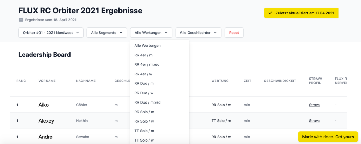Collapse the Alle Wertungen dropdown

tap(151, 33)
